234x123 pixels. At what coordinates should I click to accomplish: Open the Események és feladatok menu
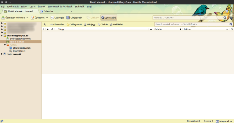click(x=60, y=6)
